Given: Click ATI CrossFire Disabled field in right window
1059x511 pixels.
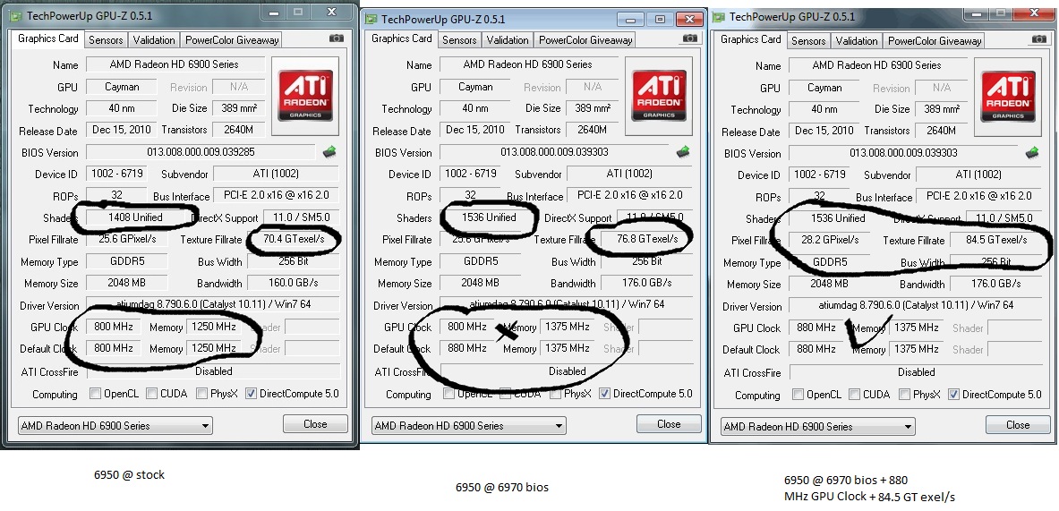Looking at the screenshot, I should [x=916, y=372].
